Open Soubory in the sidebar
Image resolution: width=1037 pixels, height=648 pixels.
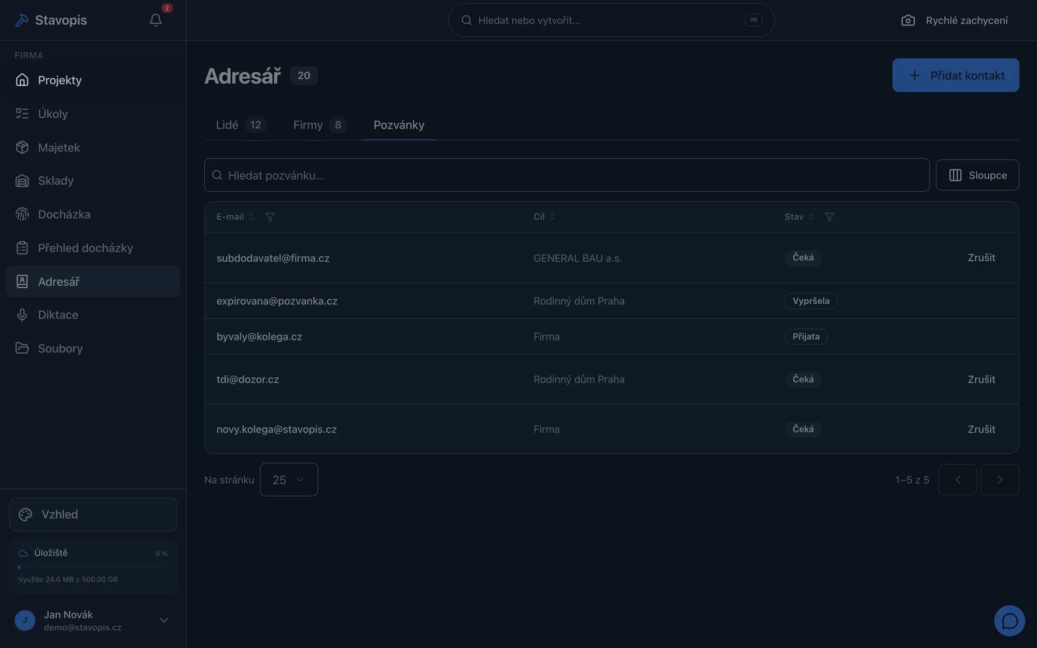coord(93,348)
